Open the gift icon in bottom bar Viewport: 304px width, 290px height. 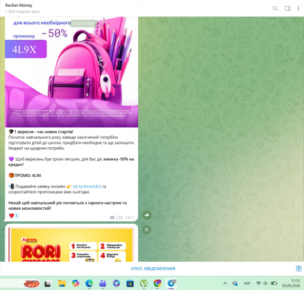click(298, 268)
